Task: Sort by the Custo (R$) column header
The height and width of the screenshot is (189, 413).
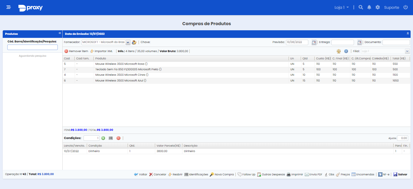Action: coord(322,58)
